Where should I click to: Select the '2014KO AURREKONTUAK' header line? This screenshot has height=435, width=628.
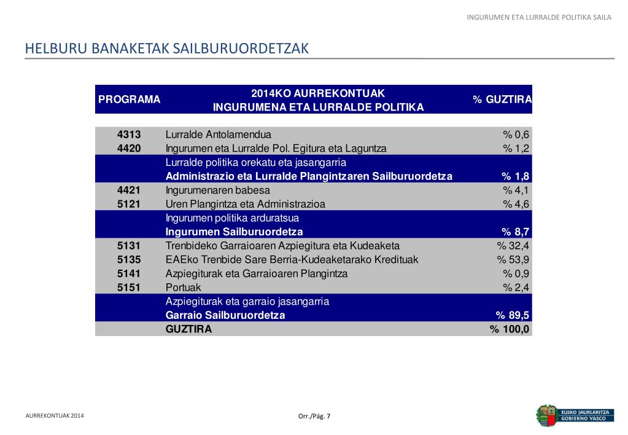[x=318, y=93]
